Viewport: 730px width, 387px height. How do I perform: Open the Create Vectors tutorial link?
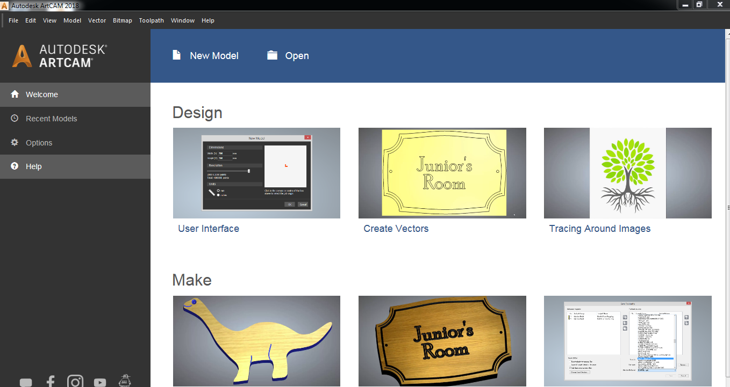(396, 229)
